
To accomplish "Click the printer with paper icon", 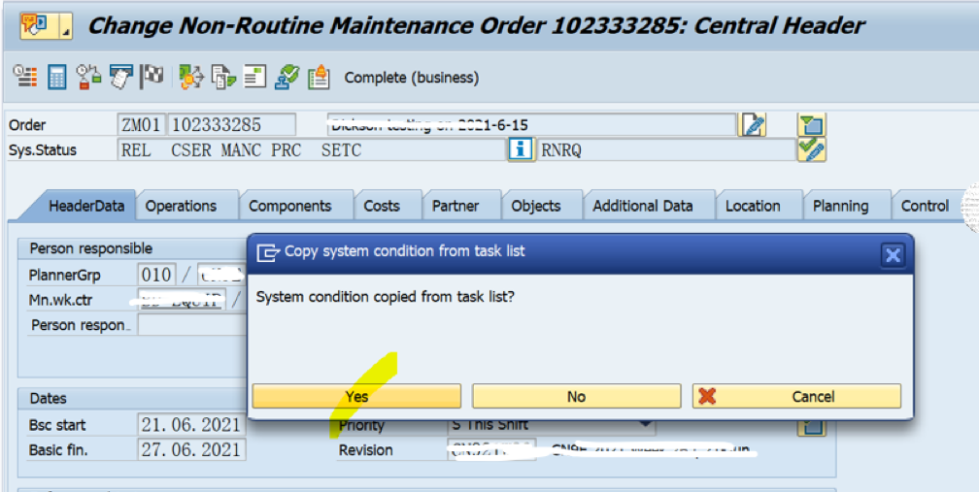I will (x=120, y=77).
